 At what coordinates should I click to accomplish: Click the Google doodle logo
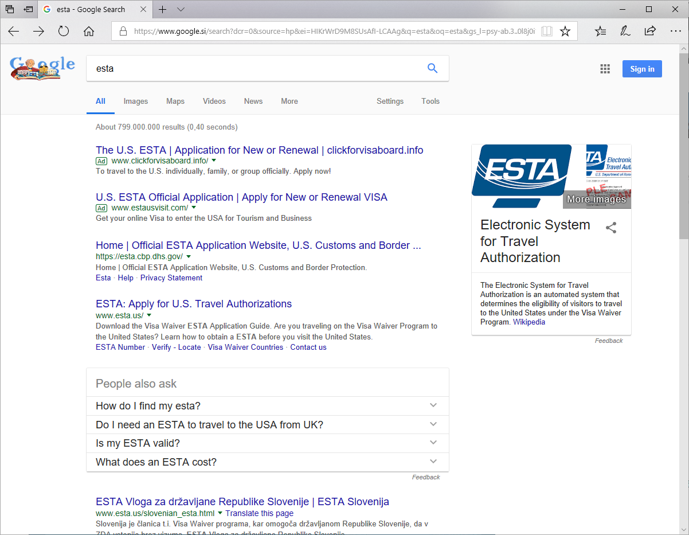(42, 68)
